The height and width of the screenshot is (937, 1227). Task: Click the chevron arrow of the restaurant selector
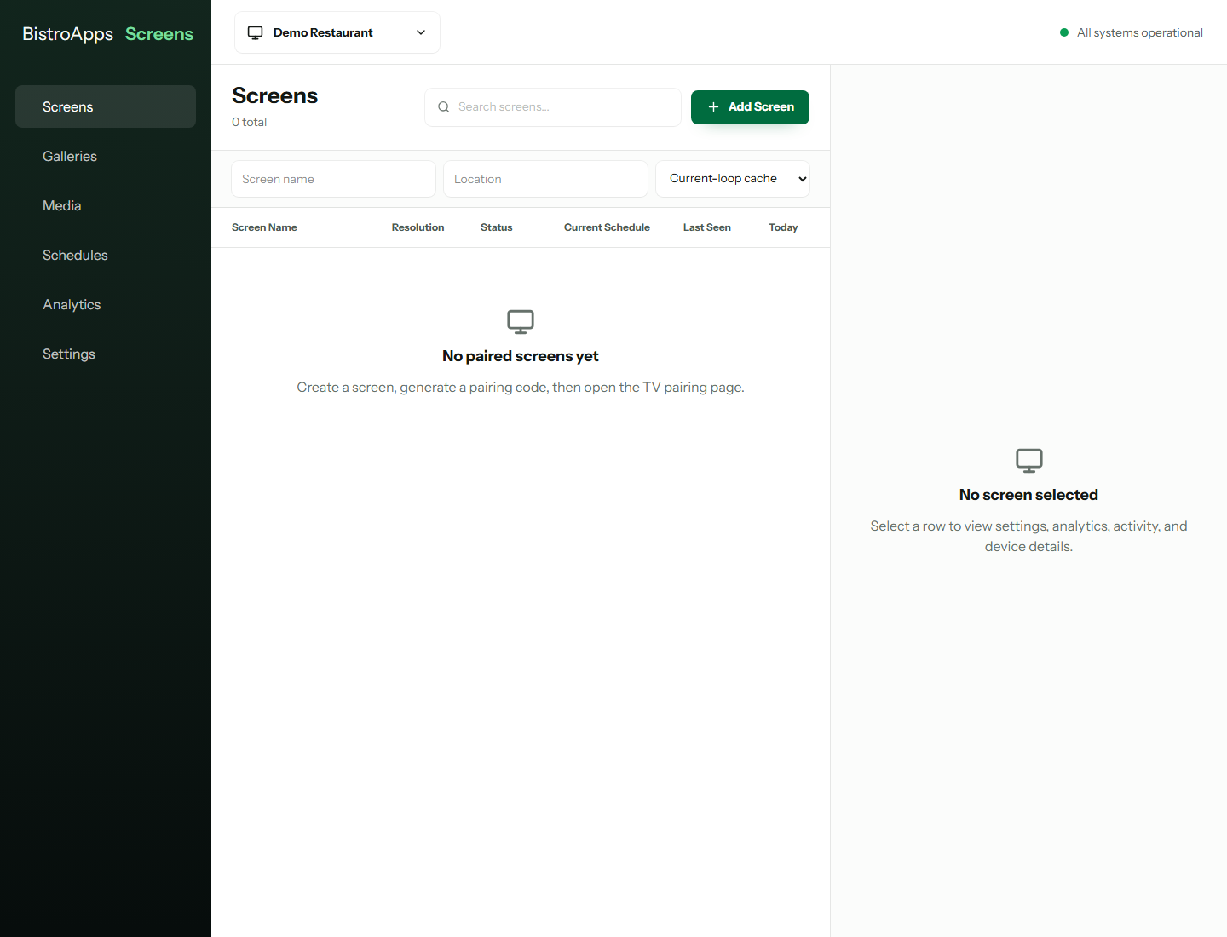pos(421,32)
